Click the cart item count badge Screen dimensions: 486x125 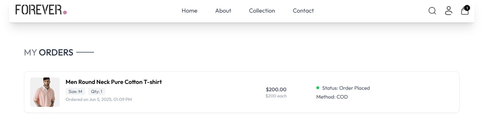467,8
